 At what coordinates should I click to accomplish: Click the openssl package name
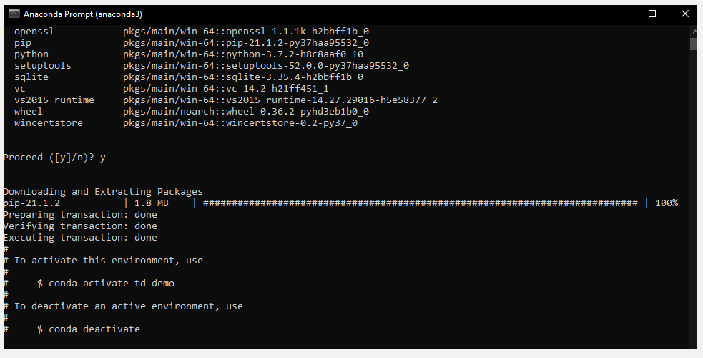34,32
